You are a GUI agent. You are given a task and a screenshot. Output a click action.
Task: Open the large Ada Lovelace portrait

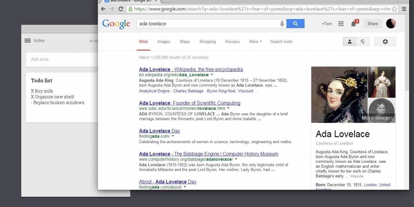point(339,95)
